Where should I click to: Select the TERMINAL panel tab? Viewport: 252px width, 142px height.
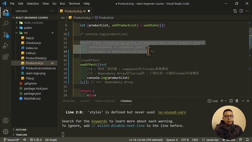pos(126,101)
